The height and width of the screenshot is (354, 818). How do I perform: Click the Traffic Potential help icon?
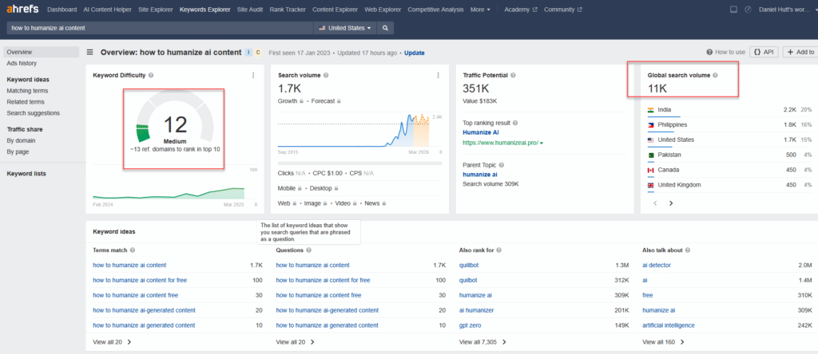point(513,76)
